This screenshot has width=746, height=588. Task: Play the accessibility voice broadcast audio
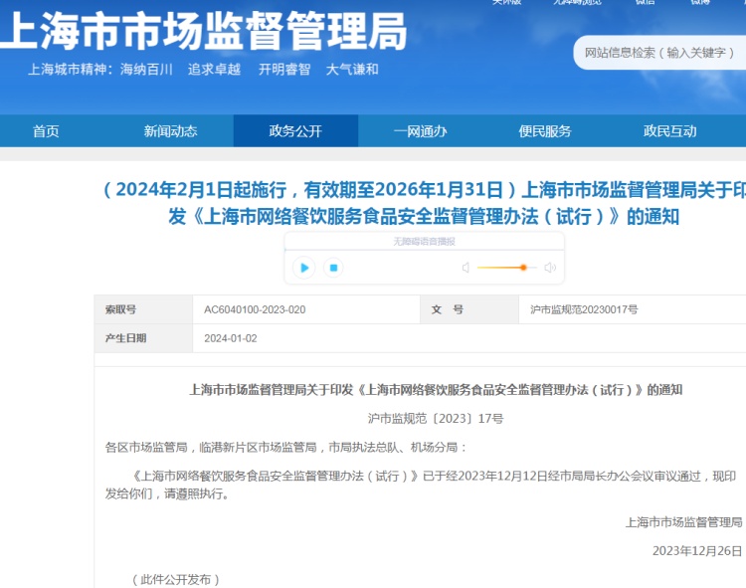click(304, 268)
